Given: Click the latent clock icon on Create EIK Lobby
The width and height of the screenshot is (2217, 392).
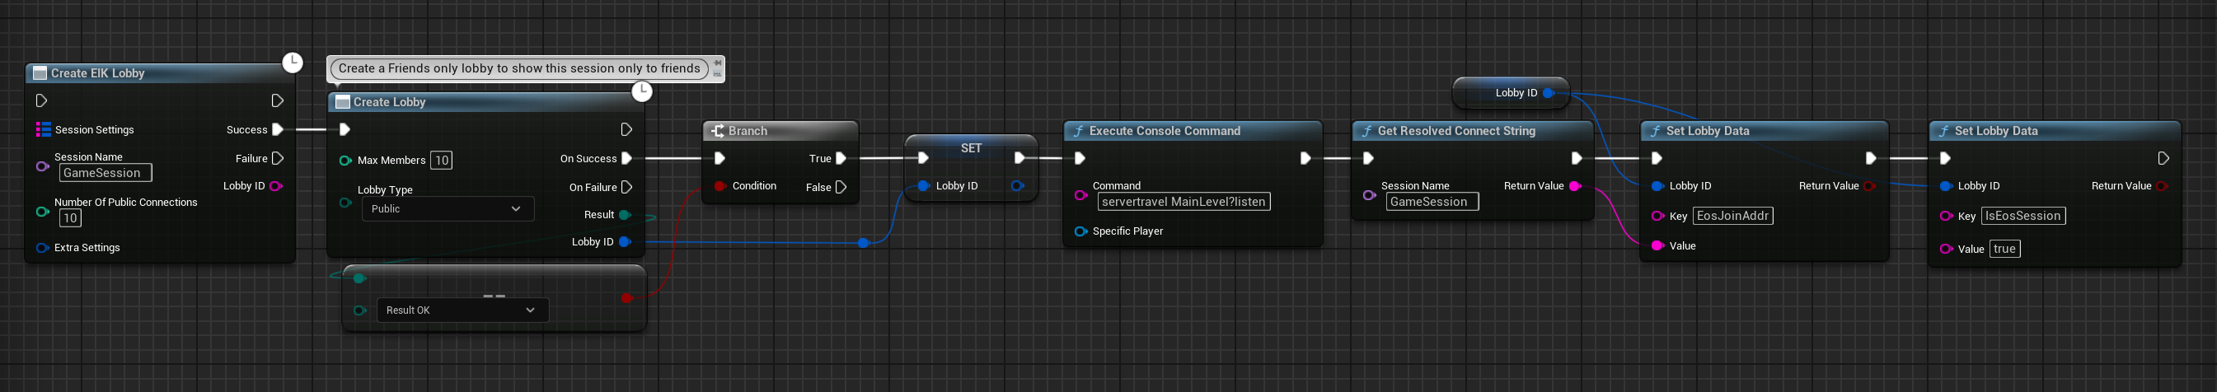Looking at the screenshot, I should (x=293, y=63).
